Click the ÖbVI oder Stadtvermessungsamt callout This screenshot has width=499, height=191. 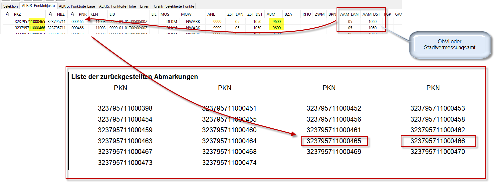click(449, 45)
